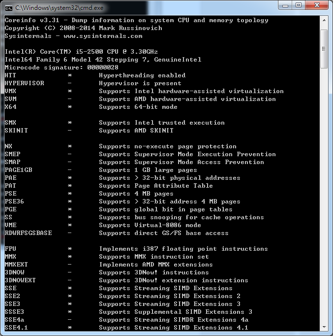Image resolution: width=333 pixels, height=336 pixels.
Task: Click the 'SSSE3' feature name
Action: click(x=14, y=312)
